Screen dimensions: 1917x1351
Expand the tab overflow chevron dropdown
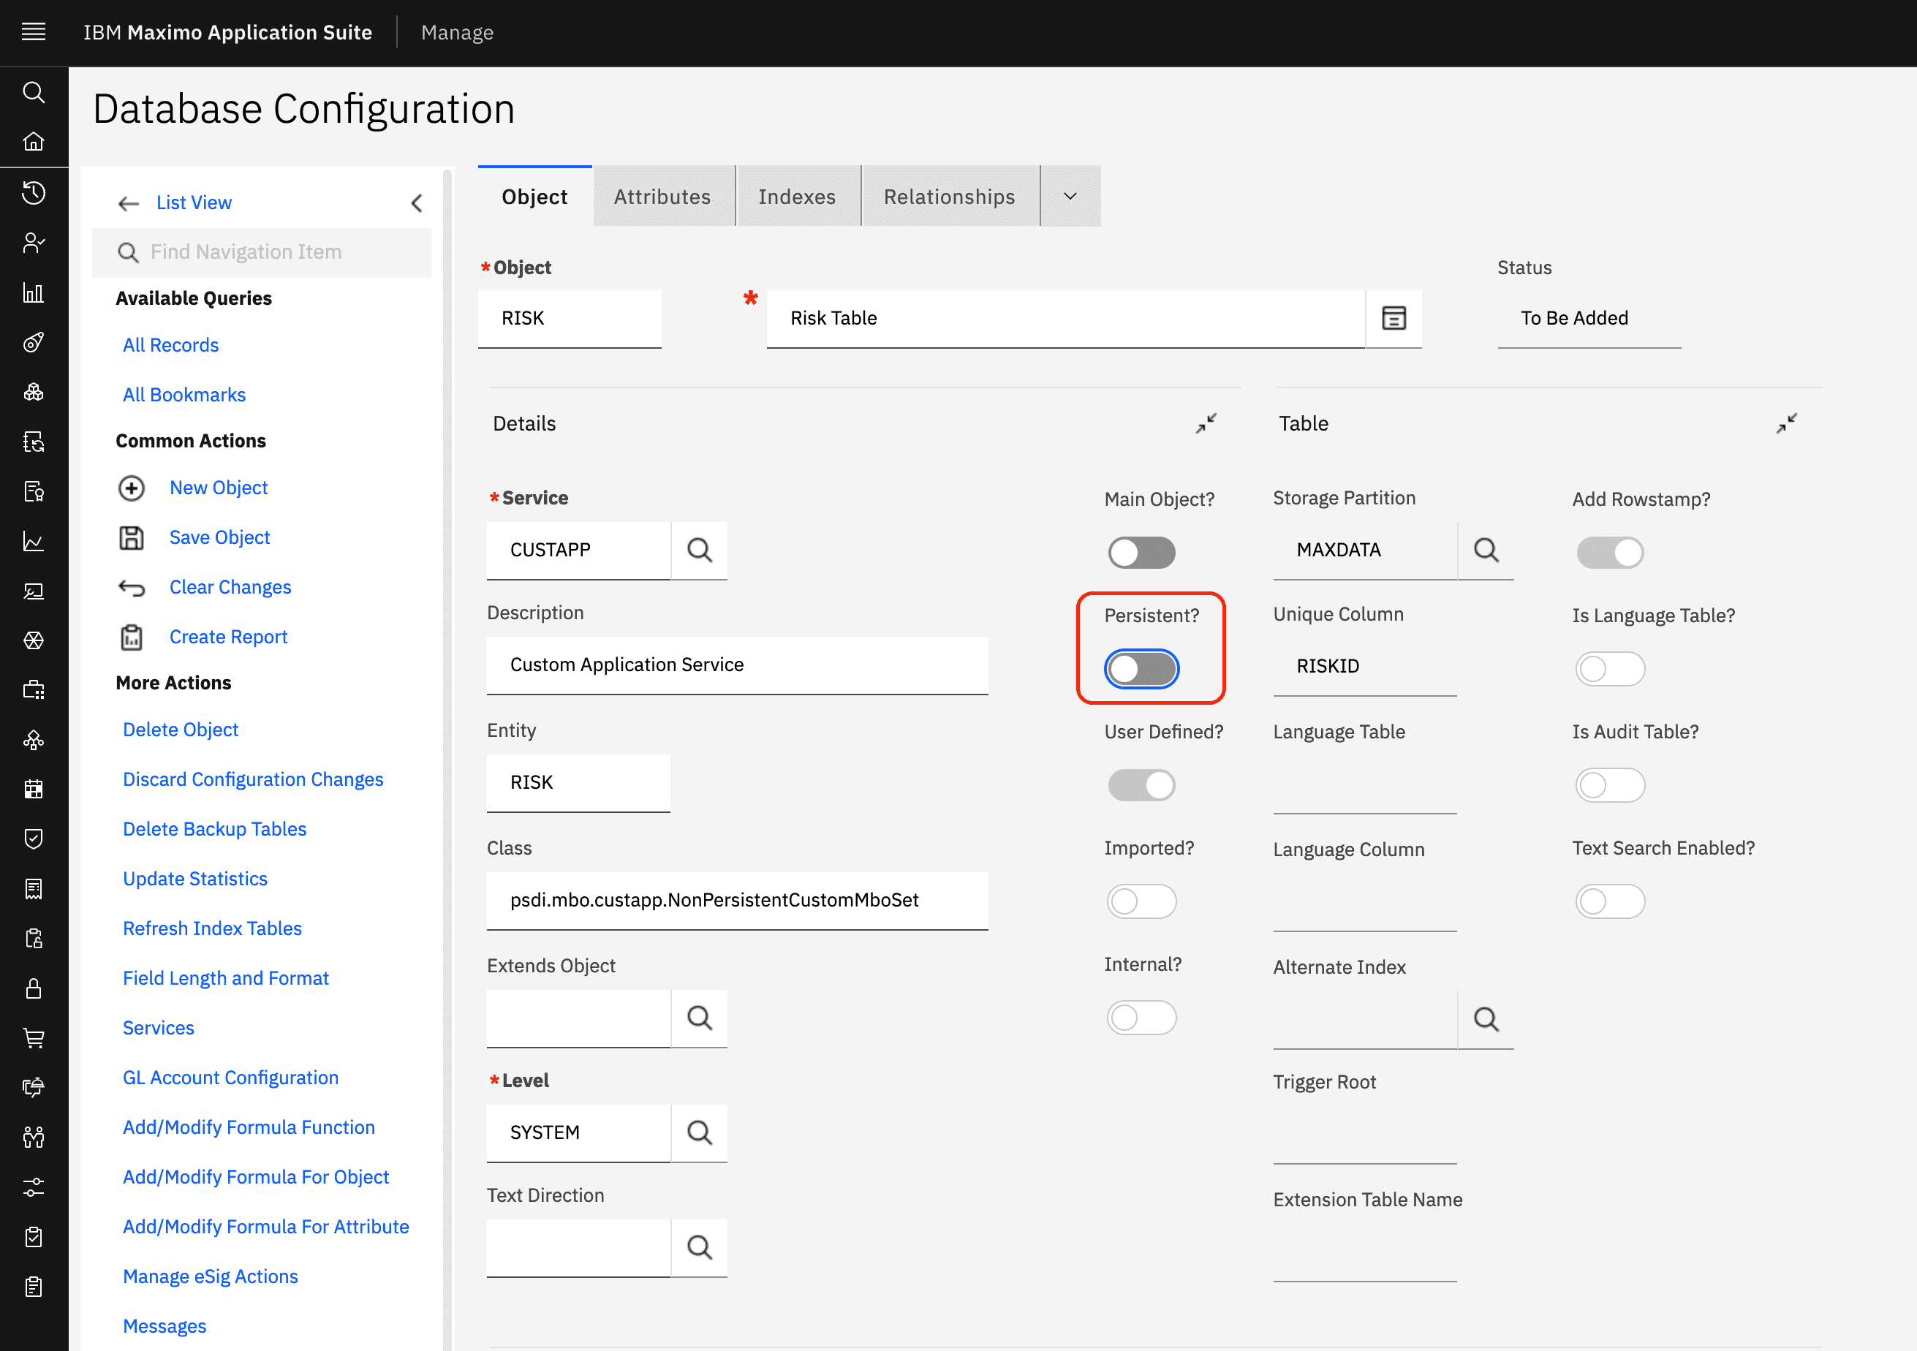click(x=1070, y=196)
